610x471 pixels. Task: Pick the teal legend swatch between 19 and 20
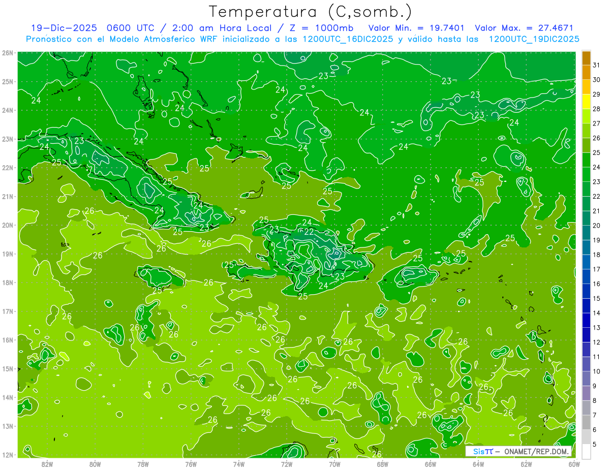pos(586,233)
